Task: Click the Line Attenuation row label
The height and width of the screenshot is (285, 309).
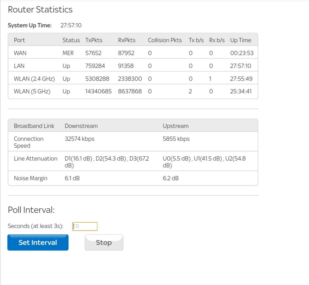Action: pyautogui.click(x=35, y=159)
